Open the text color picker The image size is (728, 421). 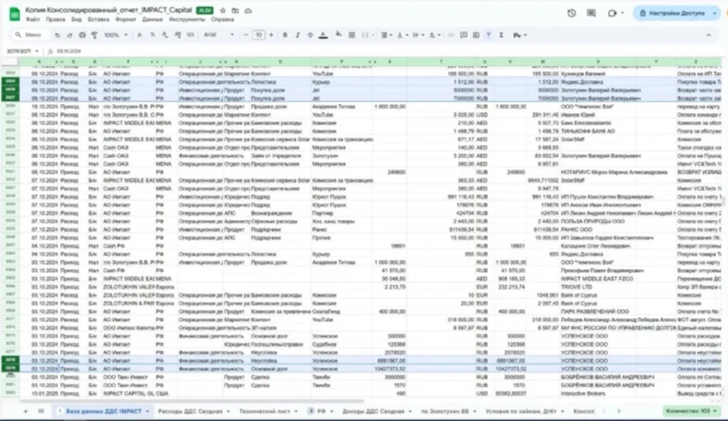[323, 35]
